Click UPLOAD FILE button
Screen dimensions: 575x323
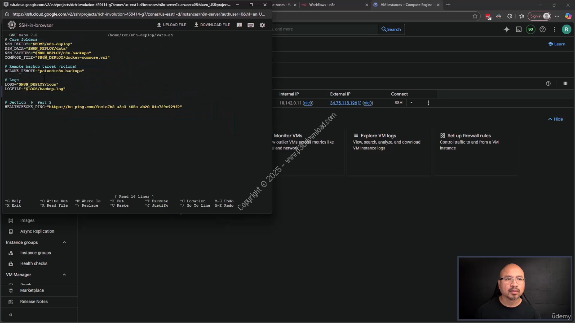(x=171, y=25)
